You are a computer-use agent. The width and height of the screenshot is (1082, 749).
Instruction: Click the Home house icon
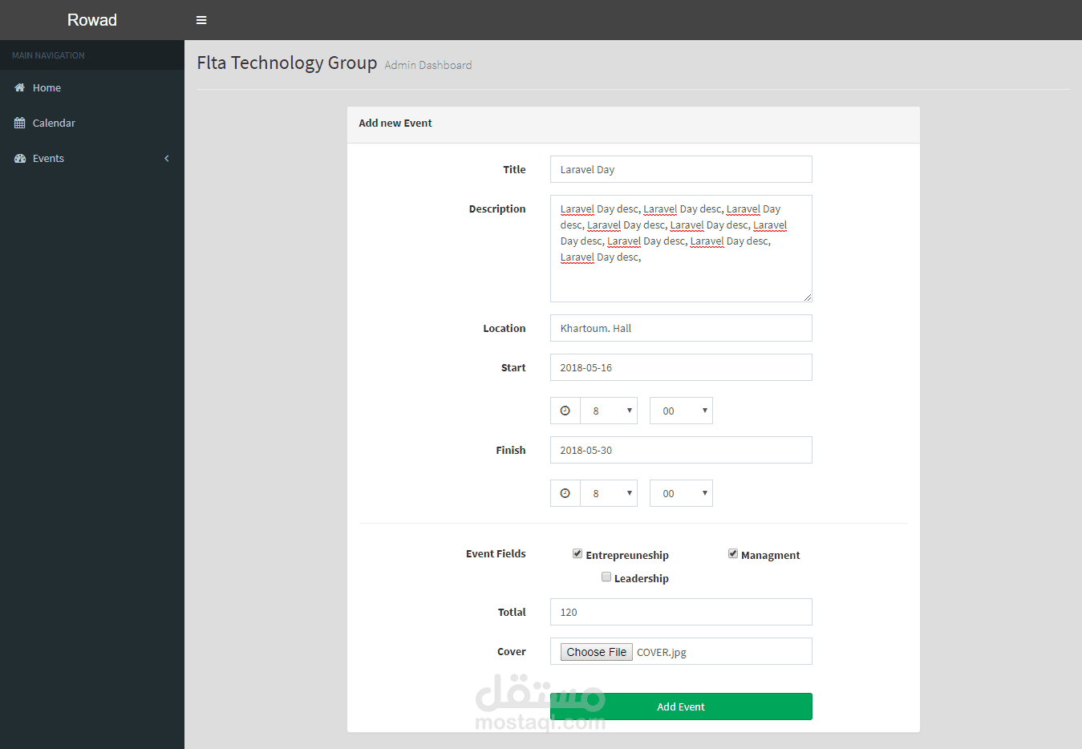point(19,87)
